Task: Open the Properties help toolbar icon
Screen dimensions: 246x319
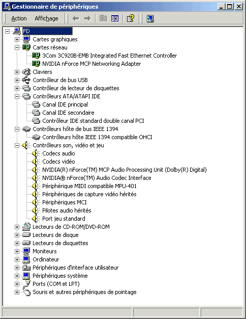Action: (x=131, y=18)
